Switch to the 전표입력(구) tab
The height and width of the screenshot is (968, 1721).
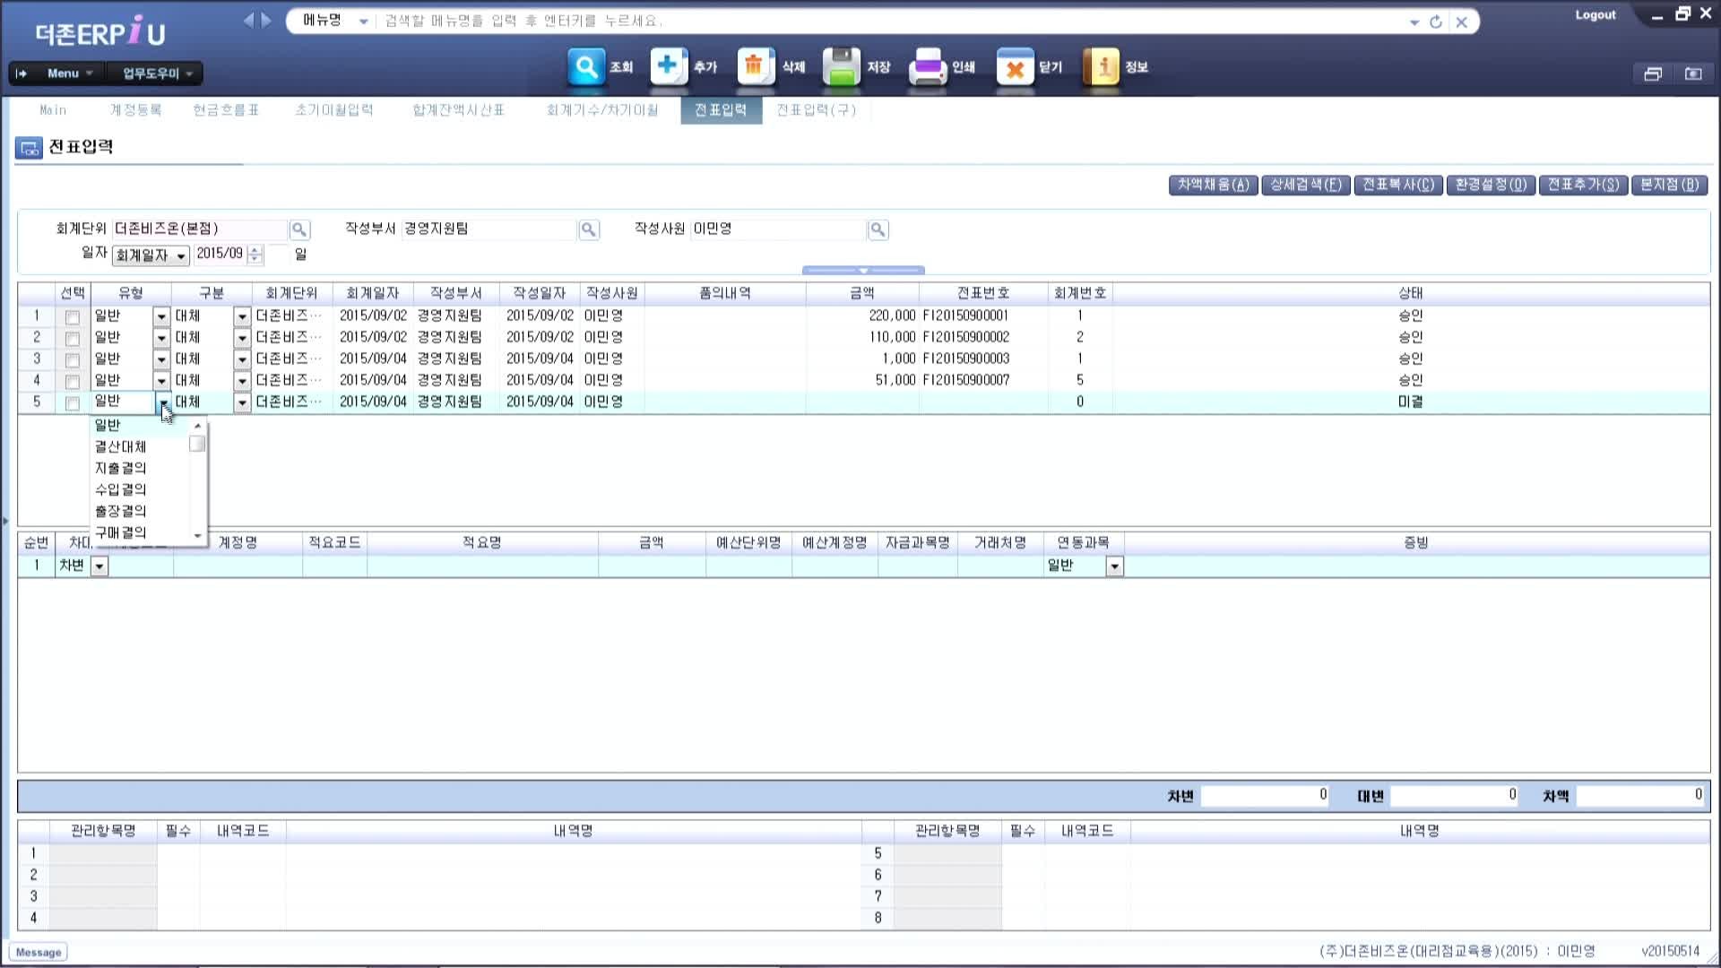[x=817, y=110]
